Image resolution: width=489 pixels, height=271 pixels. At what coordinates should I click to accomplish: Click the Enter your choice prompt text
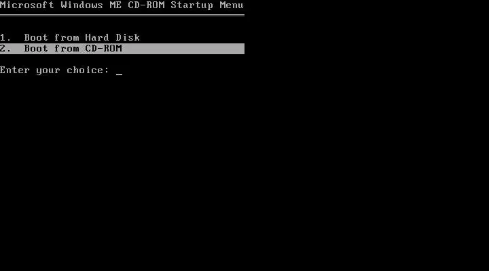click(x=54, y=70)
